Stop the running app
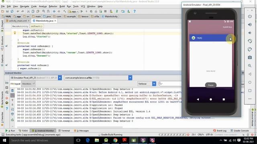The image size is (257, 144). 105,12
